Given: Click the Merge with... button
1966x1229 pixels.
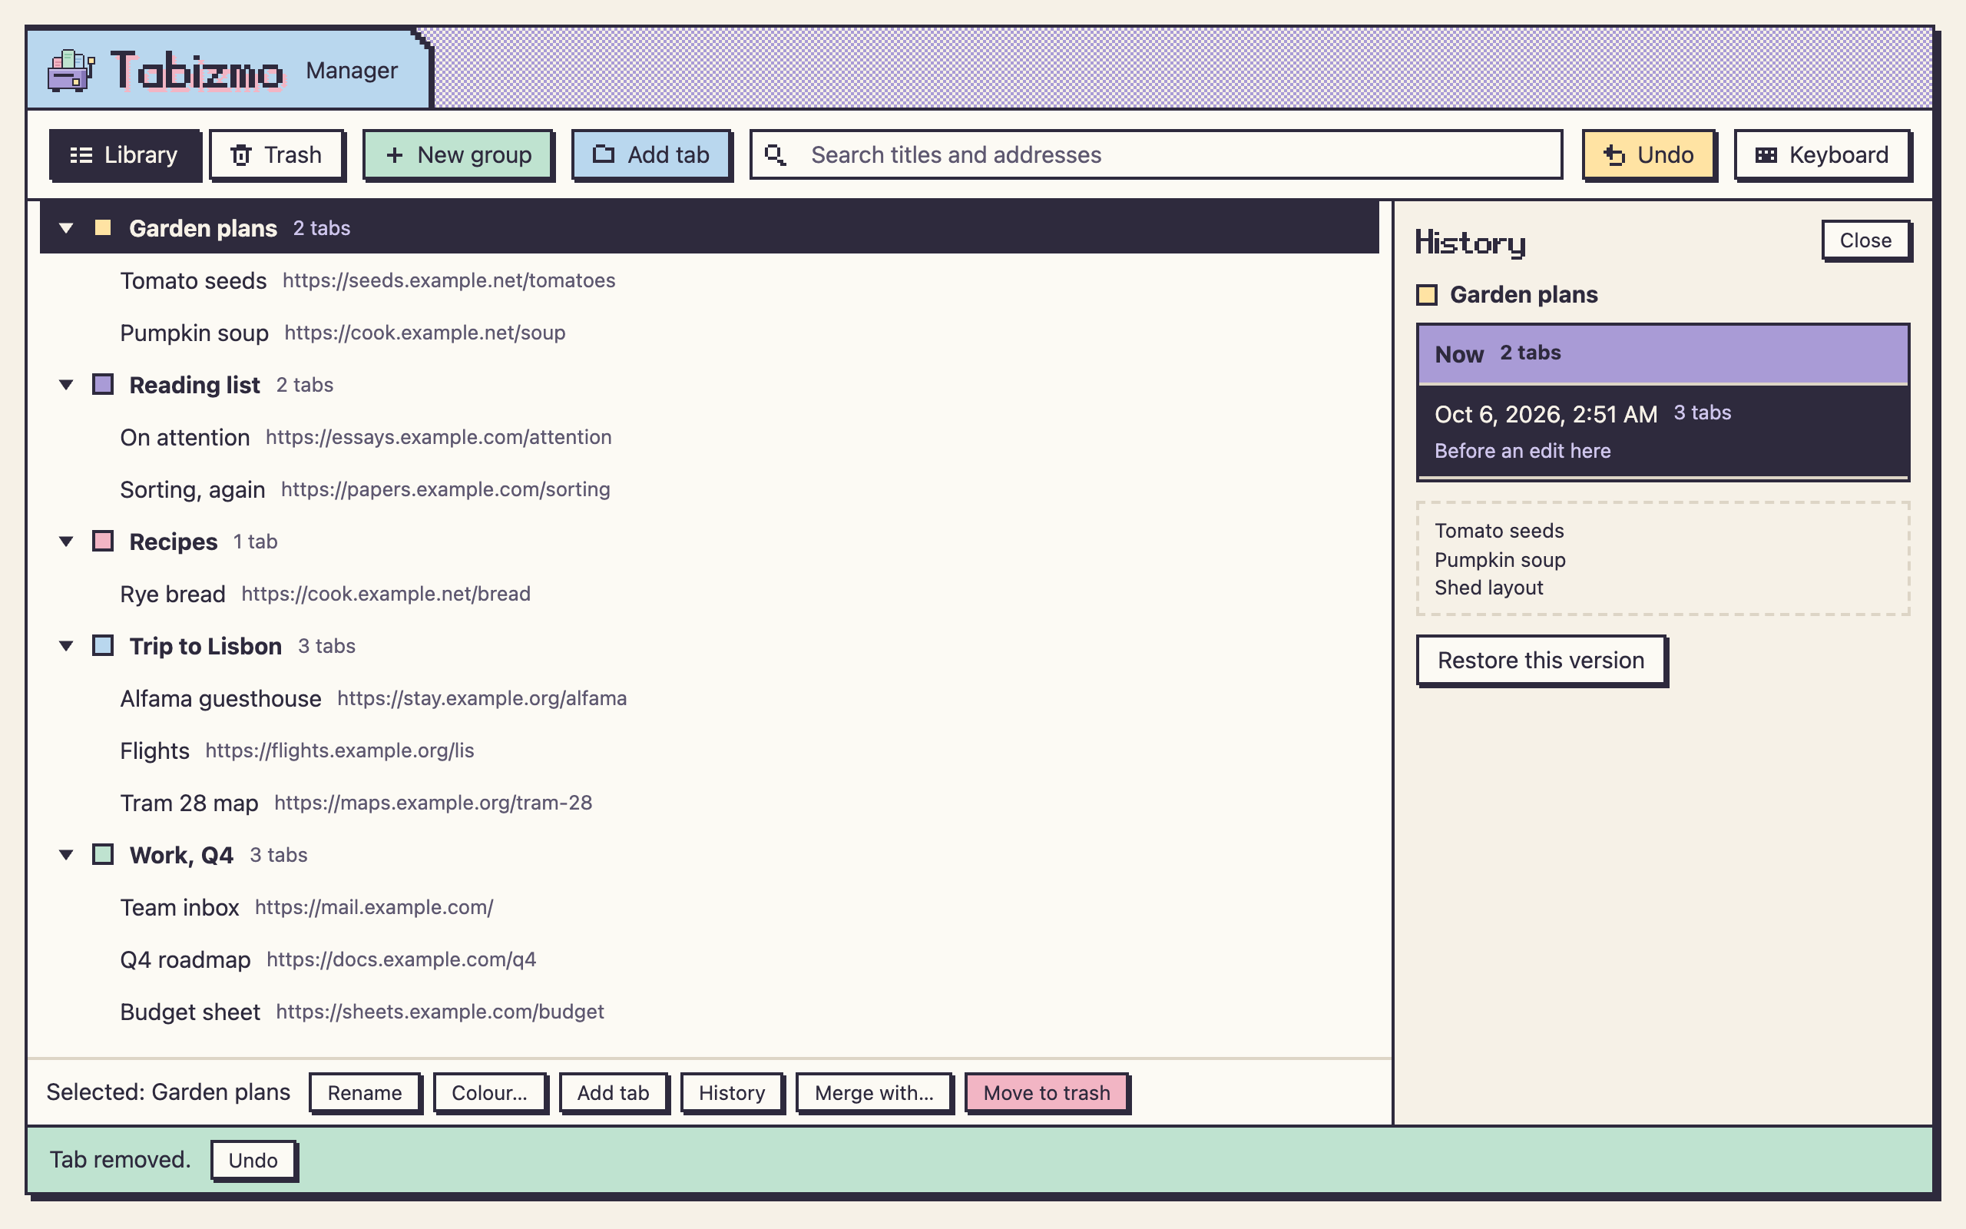Looking at the screenshot, I should click(874, 1092).
